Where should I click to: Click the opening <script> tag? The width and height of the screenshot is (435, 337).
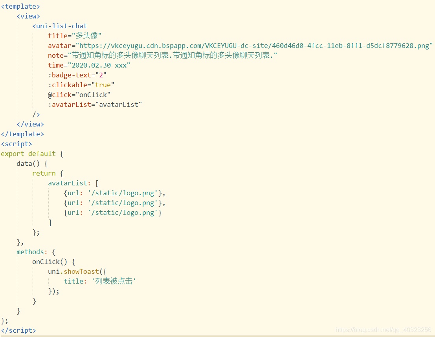point(17,144)
